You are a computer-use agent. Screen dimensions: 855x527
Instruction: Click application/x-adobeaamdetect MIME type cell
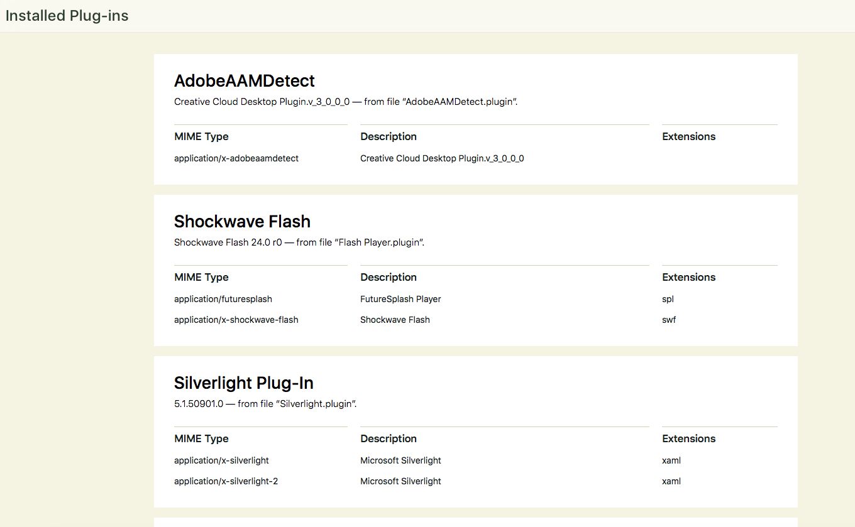tap(236, 158)
